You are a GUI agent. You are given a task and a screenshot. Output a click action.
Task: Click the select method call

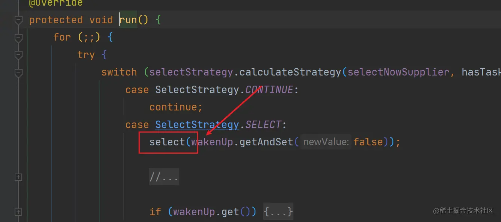[x=167, y=142]
